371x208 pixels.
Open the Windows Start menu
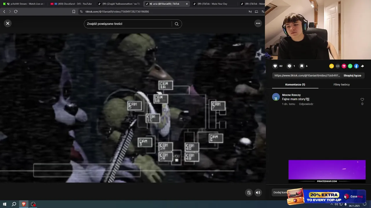coord(5,204)
